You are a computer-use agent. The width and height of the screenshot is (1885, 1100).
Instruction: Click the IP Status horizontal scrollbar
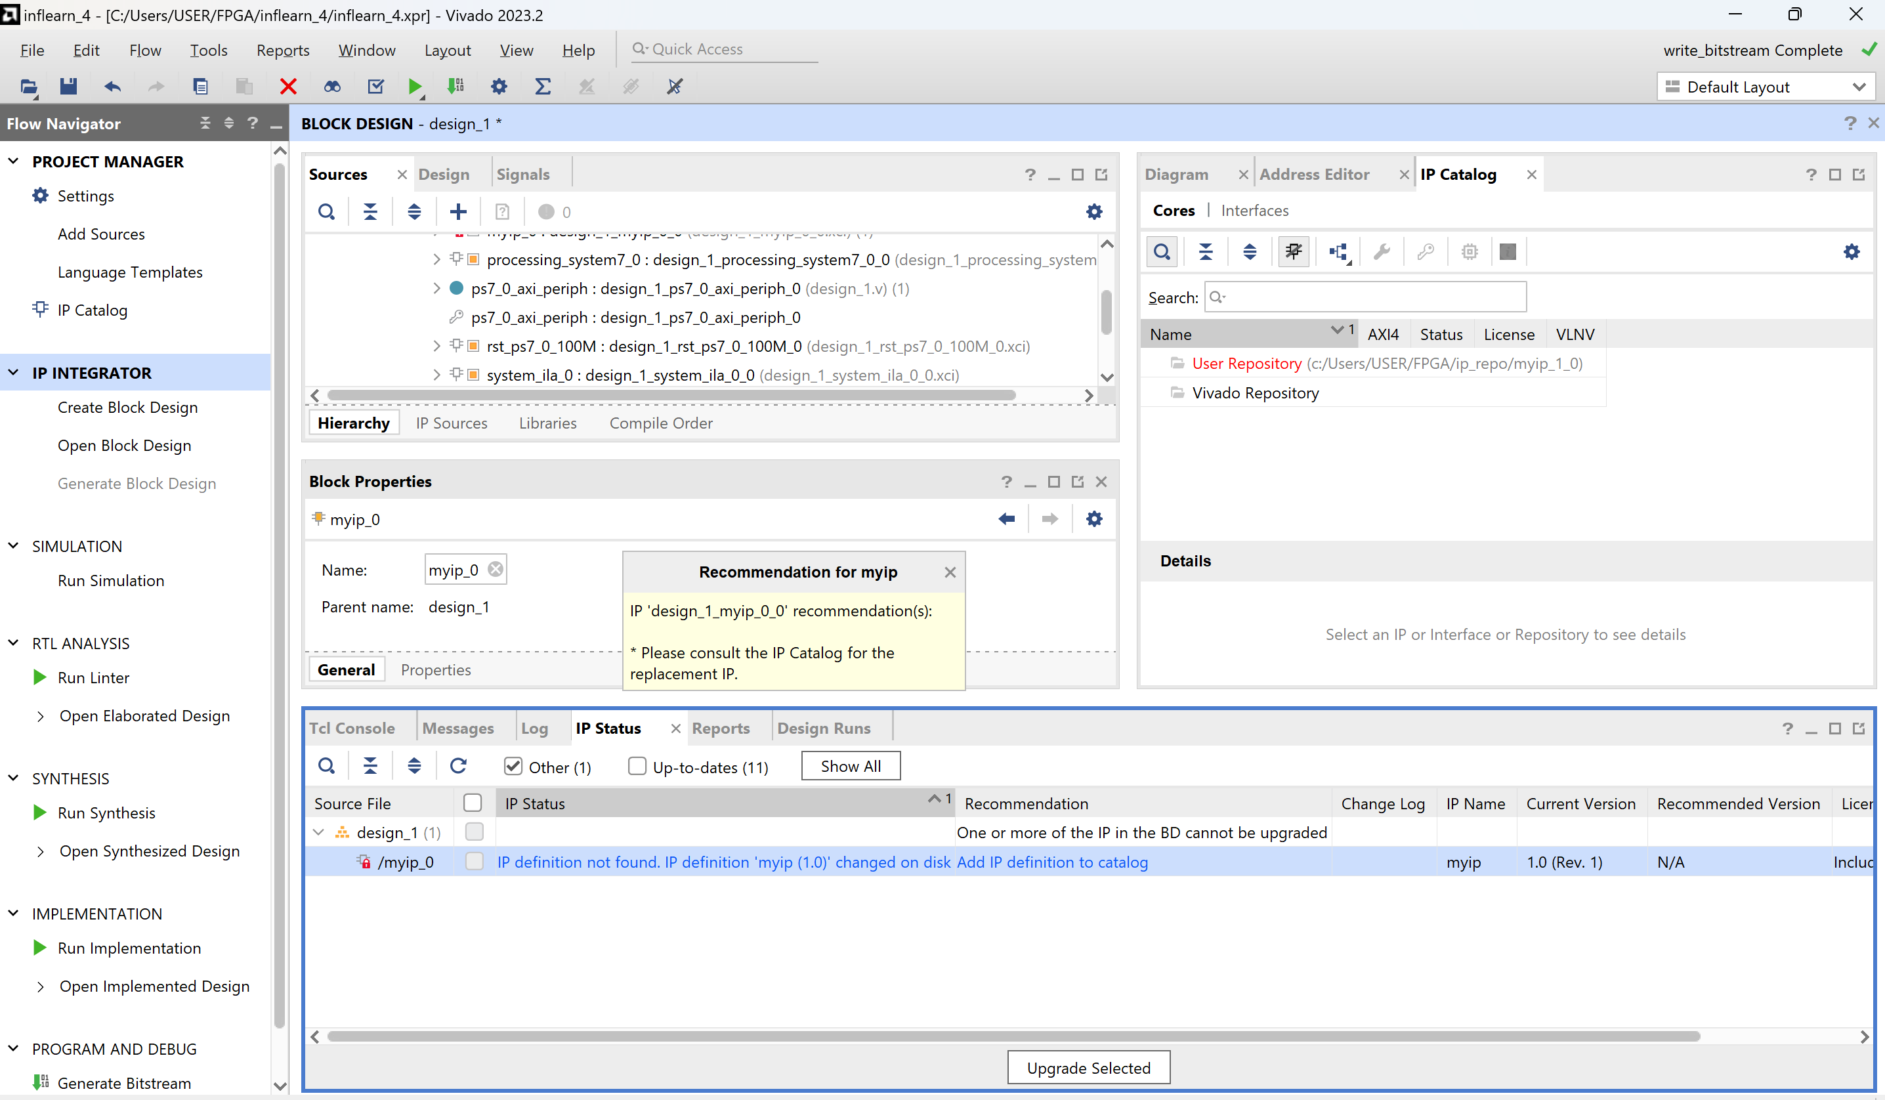tap(1013, 1036)
